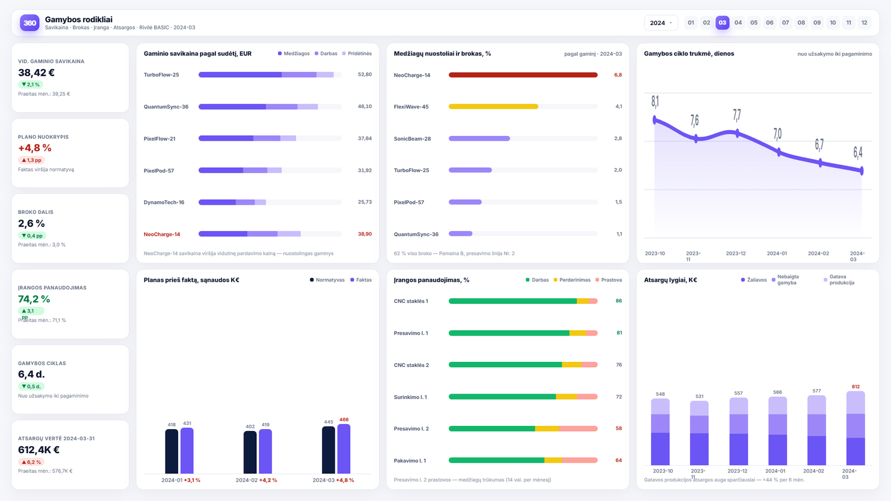The image size is (891, 501).
Task: Switch to month 12
Action: [864, 23]
